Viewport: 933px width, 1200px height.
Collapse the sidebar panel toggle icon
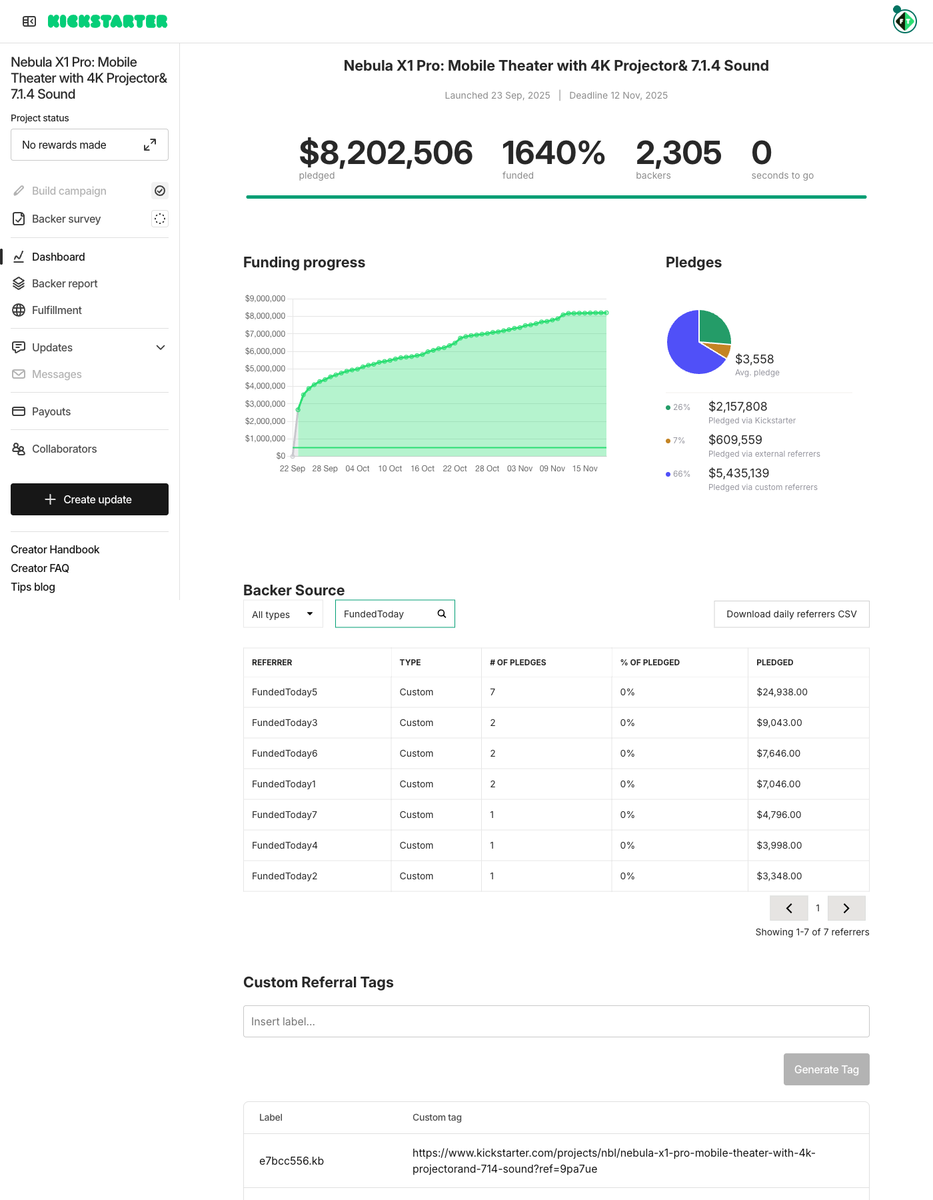[x=29, y=21]
